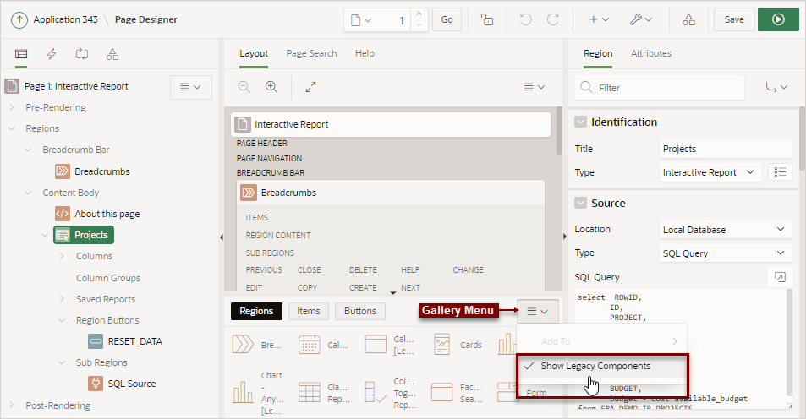Click the Redo icon
The height and width of the screenshot is (419, 806).
[553, 20]
